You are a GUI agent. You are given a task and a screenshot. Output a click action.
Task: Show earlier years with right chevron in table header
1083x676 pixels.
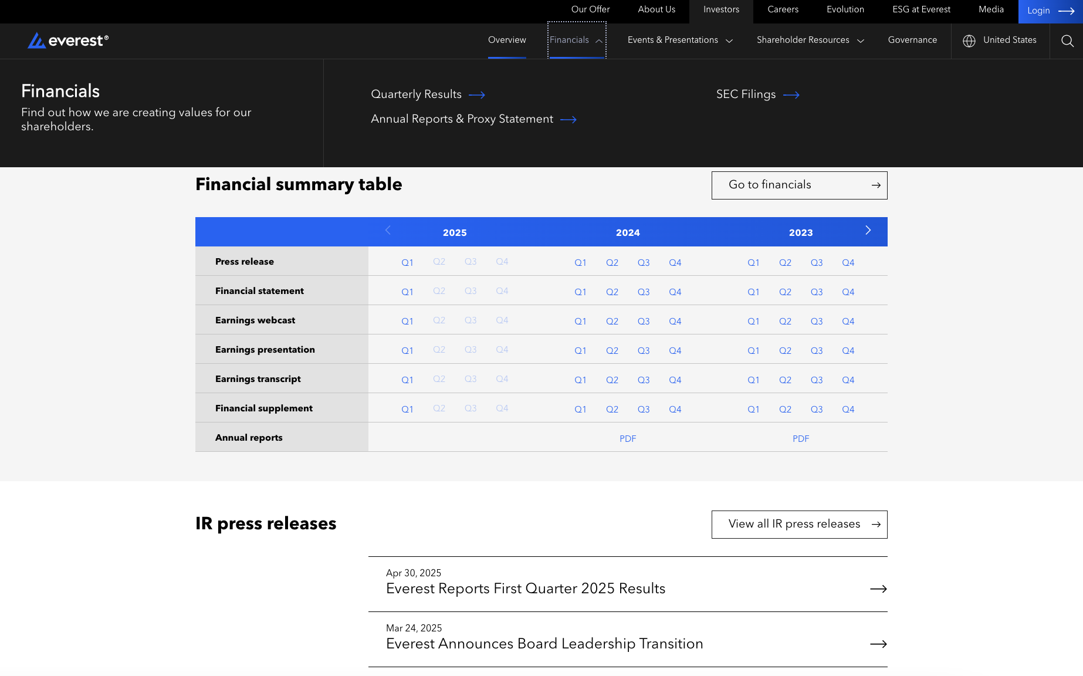click(868, 230)
